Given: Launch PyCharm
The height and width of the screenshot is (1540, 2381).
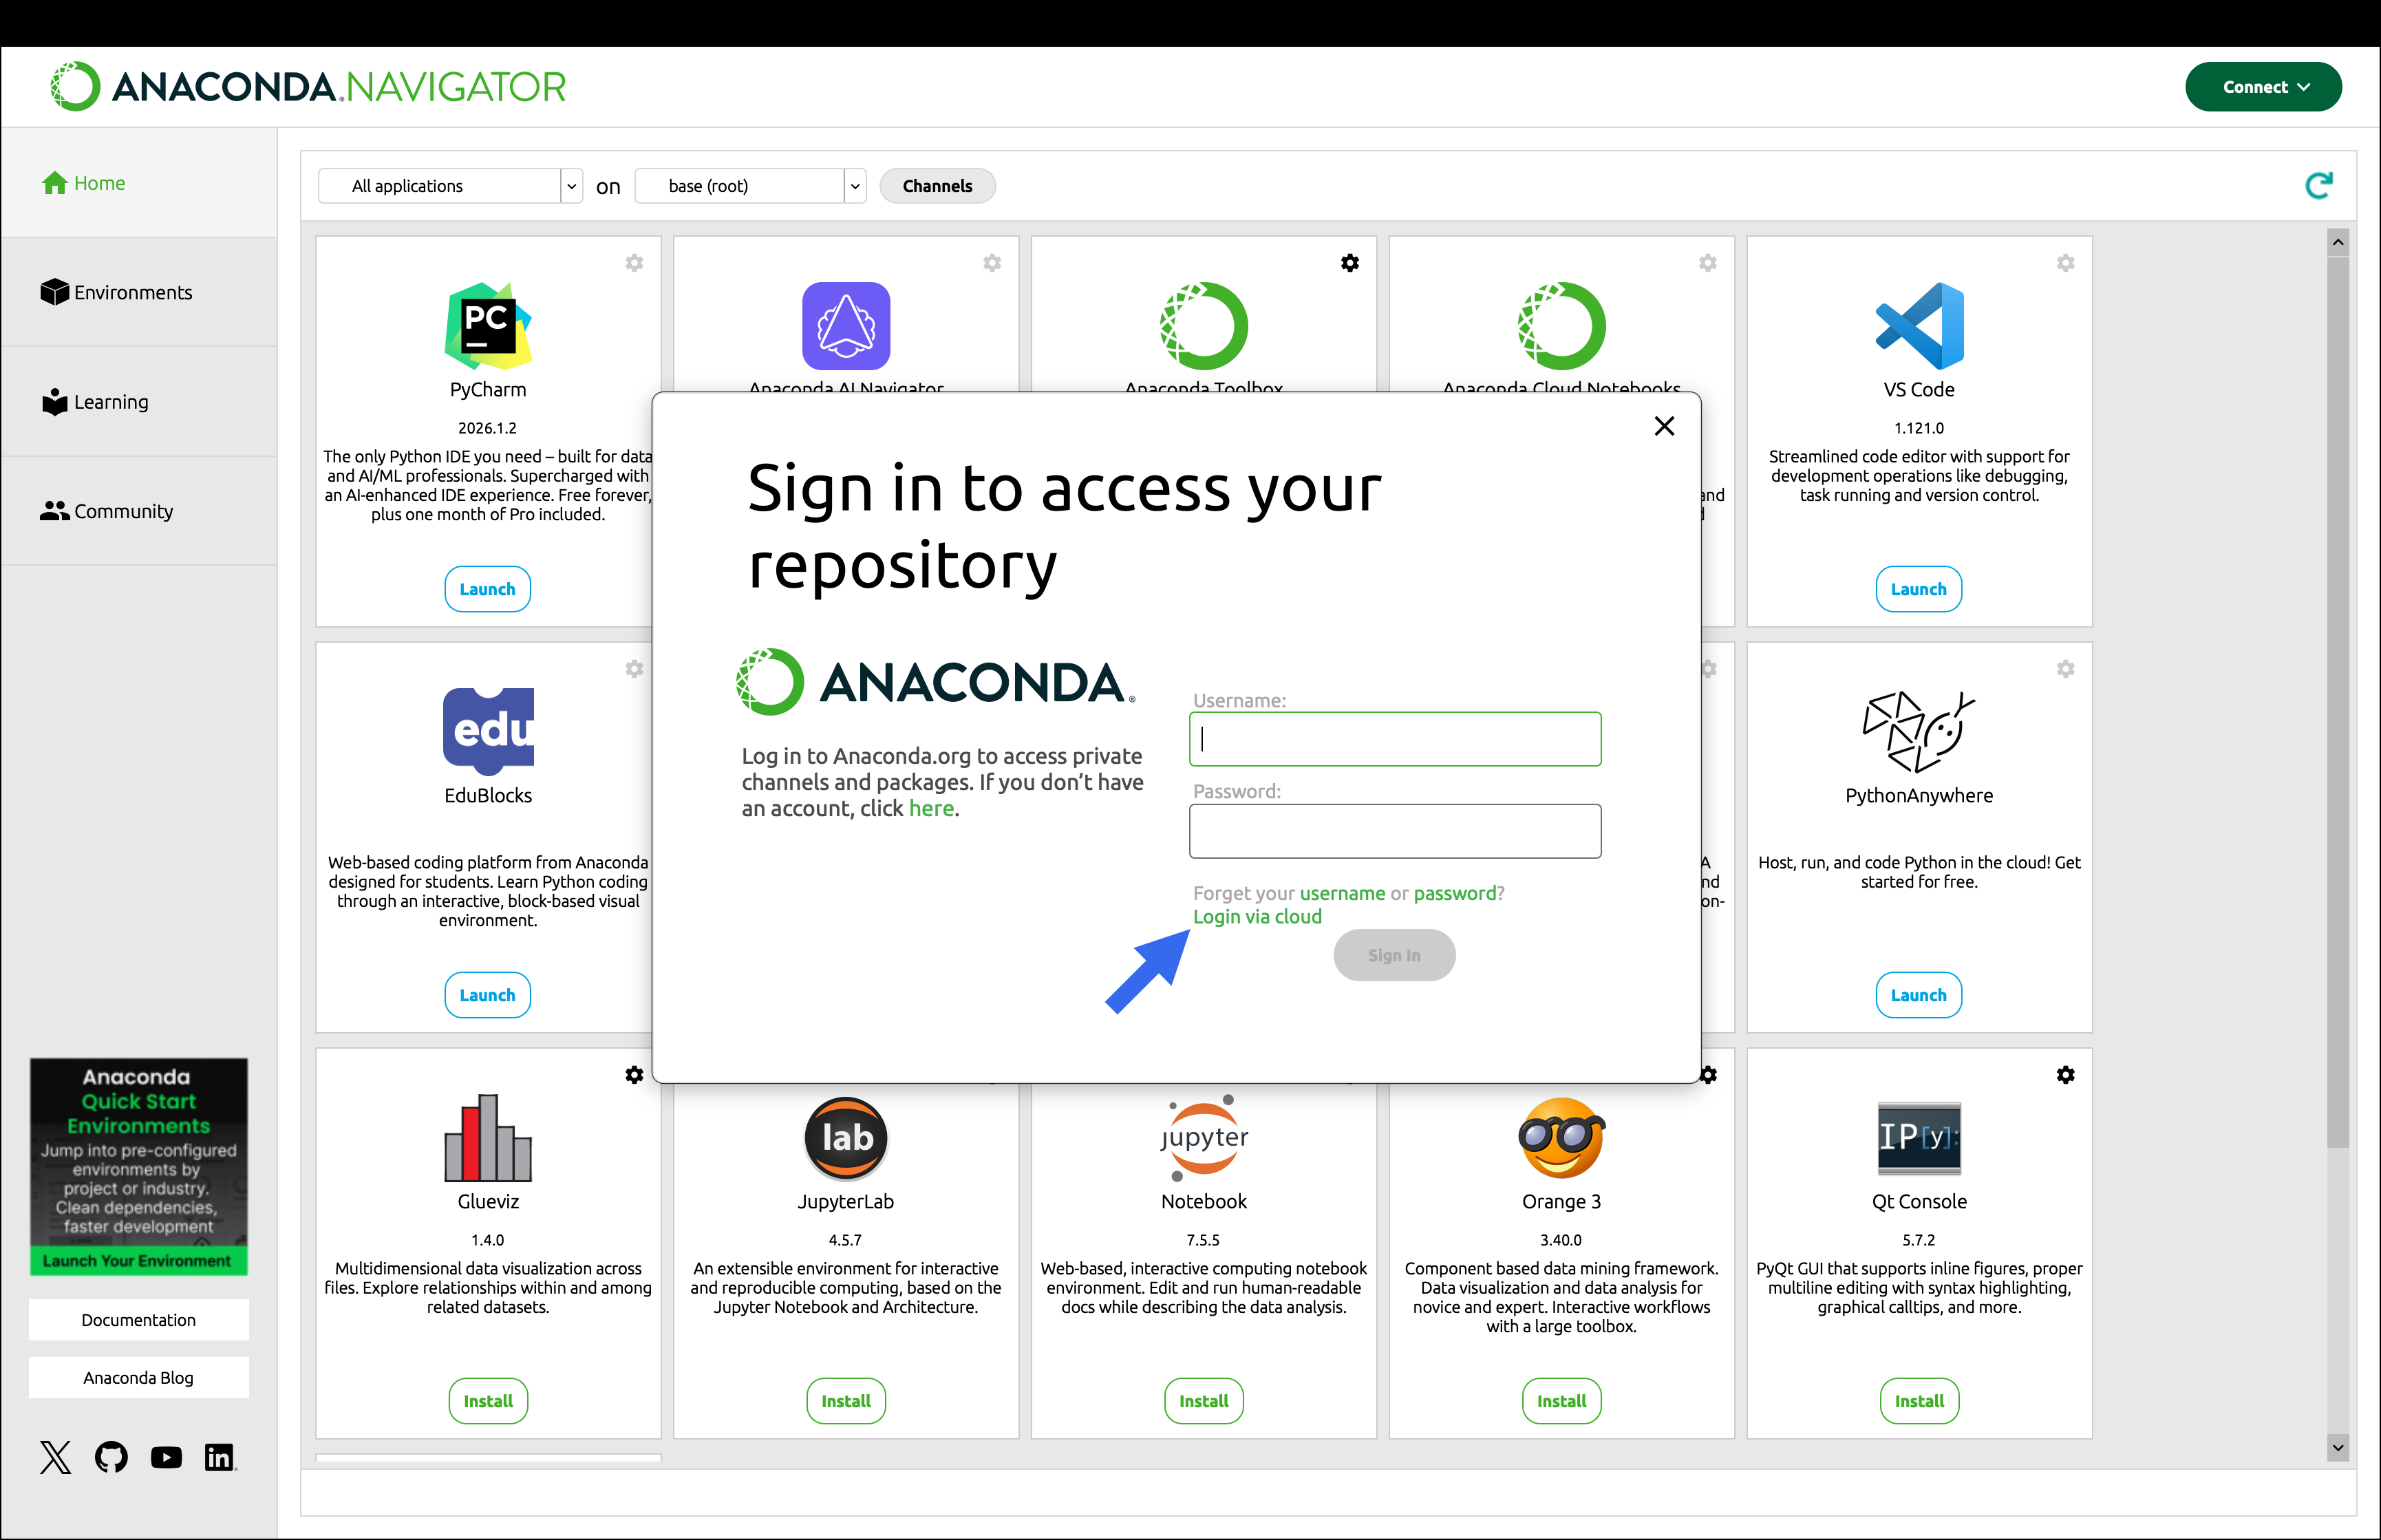Looking at the screenshot, I should [x=488, y=589].
